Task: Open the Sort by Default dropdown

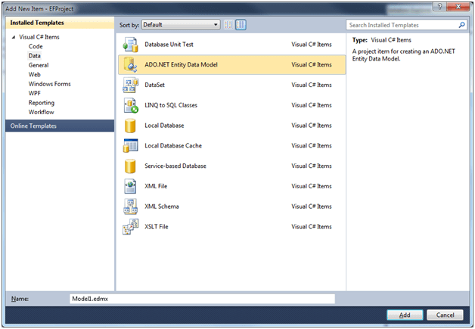Action: pyautogui.click(x=181, y=25)
